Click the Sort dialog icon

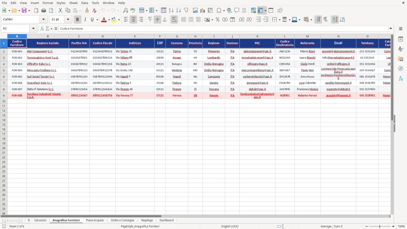click(163, 11)
